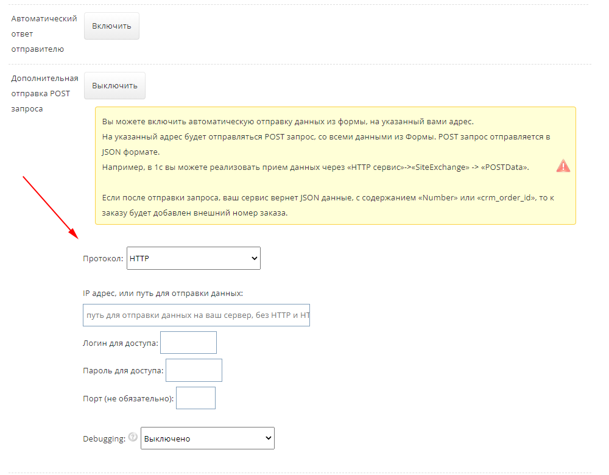The height and width of the screenshot is (475, 609).
Task: Focus the IP address or path input field
Action: [x=196, y=315]
